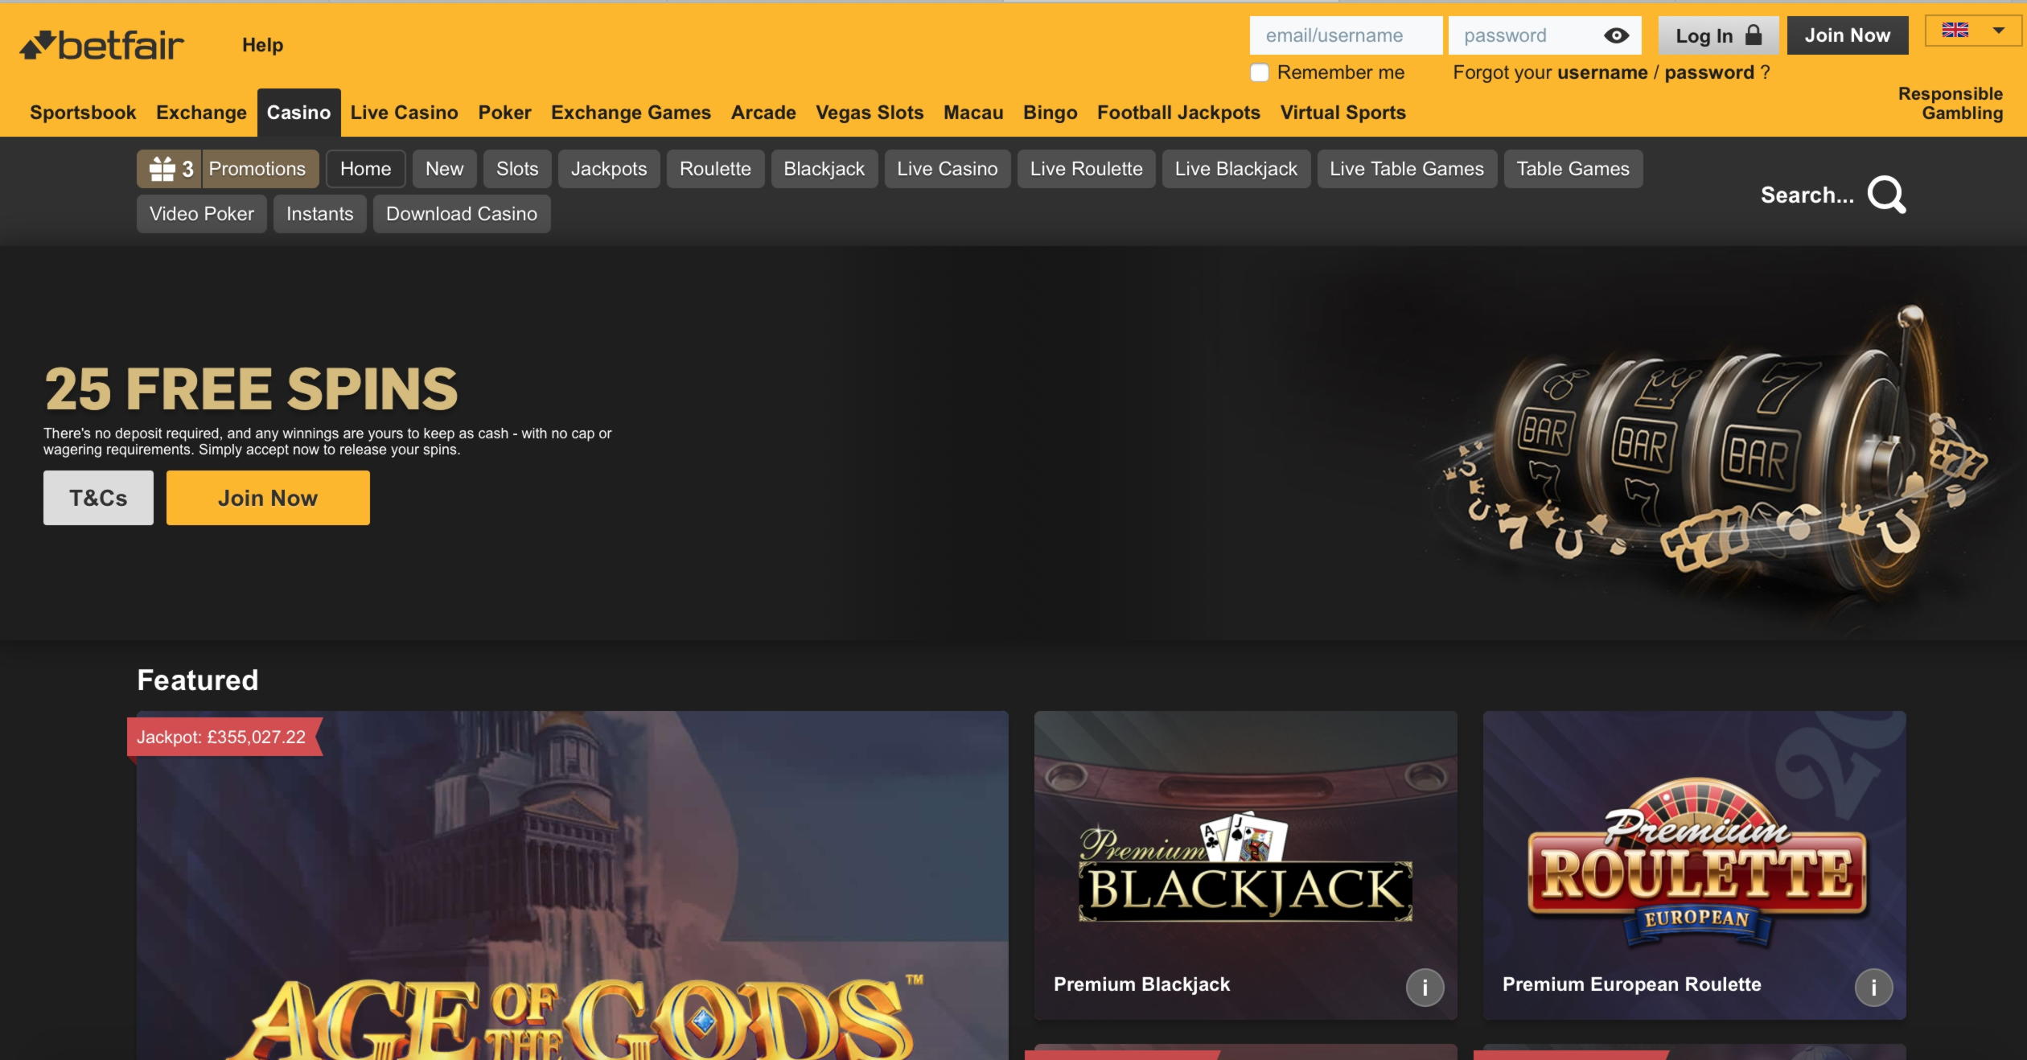Open the Poker tab

[504, 113]
